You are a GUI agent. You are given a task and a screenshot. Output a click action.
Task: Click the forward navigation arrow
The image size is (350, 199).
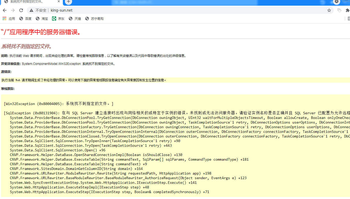13,10
